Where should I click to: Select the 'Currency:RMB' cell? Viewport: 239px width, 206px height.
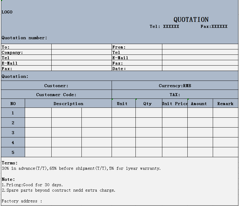pos(175,85)
